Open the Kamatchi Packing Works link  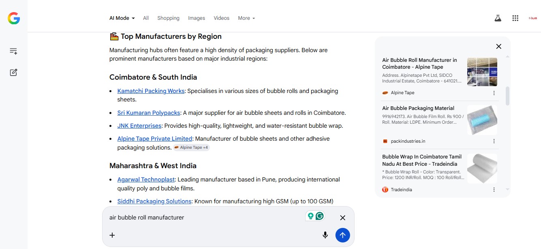click(151, 91)
